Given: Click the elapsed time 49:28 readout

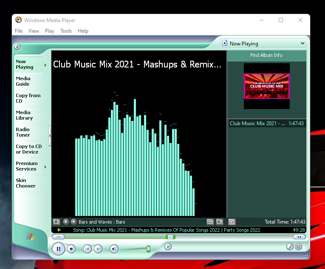Looking at the screenshot, I should pyautogui.click(x=299, y=230).
